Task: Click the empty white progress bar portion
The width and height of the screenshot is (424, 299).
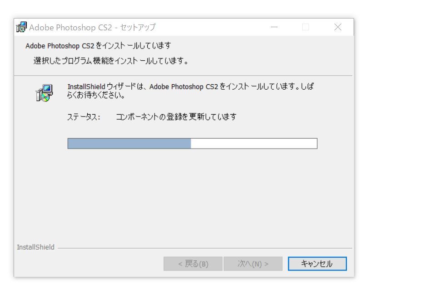Action: tap(254, 144)
